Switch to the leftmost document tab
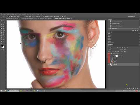Viewport: 140px width, 105px height. (x=13, y=18)
